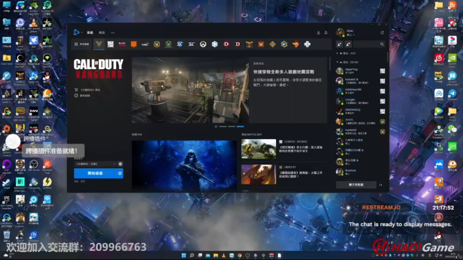The height and width of the screenshot is (260, 463).
Task: Open the VLC media player desktop icon
Action: [34, 24]
